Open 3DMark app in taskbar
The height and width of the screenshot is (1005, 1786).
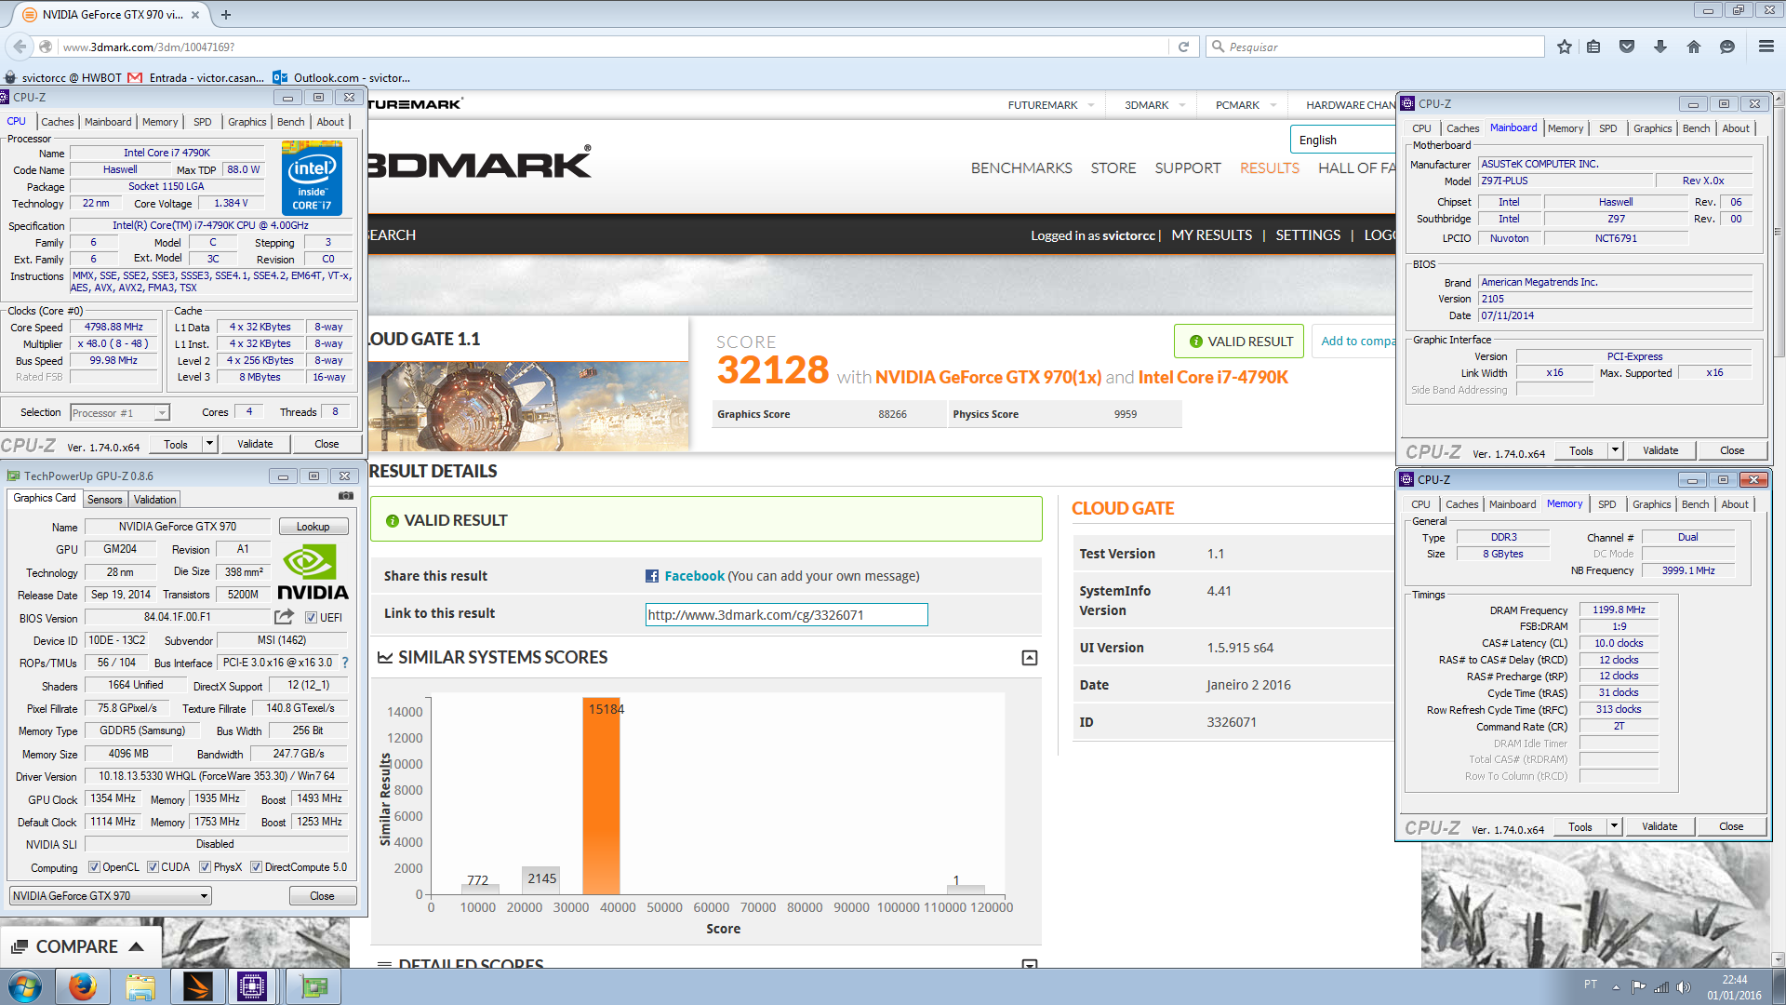[x=197, y=986]
